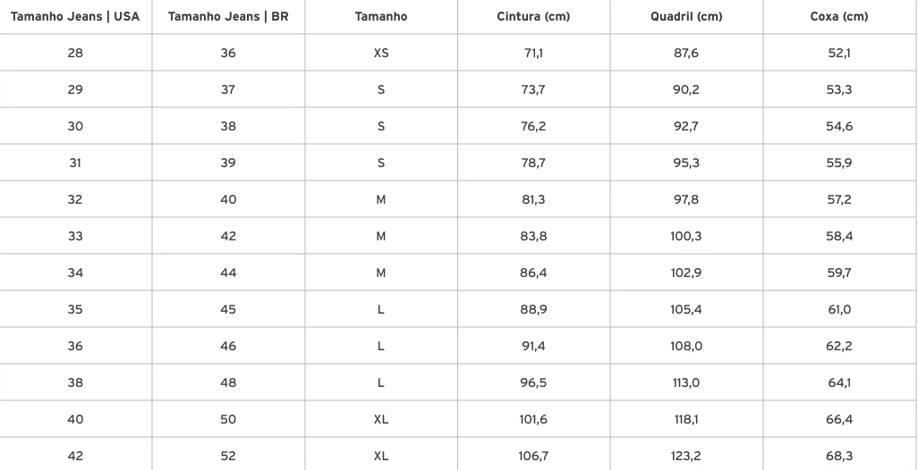This screenshot has width=918, height=470.
Task: Select thigh value 57,2 cell
Action: click(x=839, y=199)
